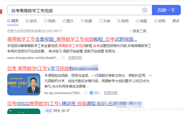This screenshot has width=186, height=114.
Task: Open camera image search in search box
Action: (x=145, y=10)
